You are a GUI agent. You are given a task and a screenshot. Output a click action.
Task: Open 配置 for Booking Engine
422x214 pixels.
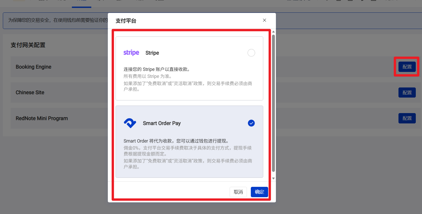coord(407,67)
